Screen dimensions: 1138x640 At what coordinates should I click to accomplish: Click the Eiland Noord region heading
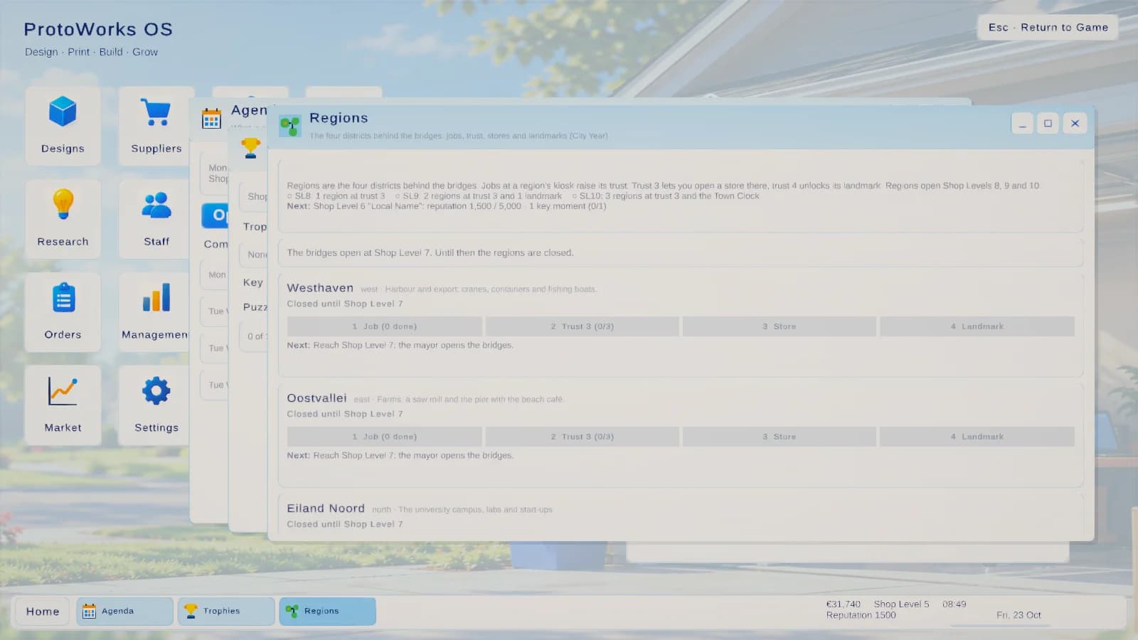tap(326, 508)
